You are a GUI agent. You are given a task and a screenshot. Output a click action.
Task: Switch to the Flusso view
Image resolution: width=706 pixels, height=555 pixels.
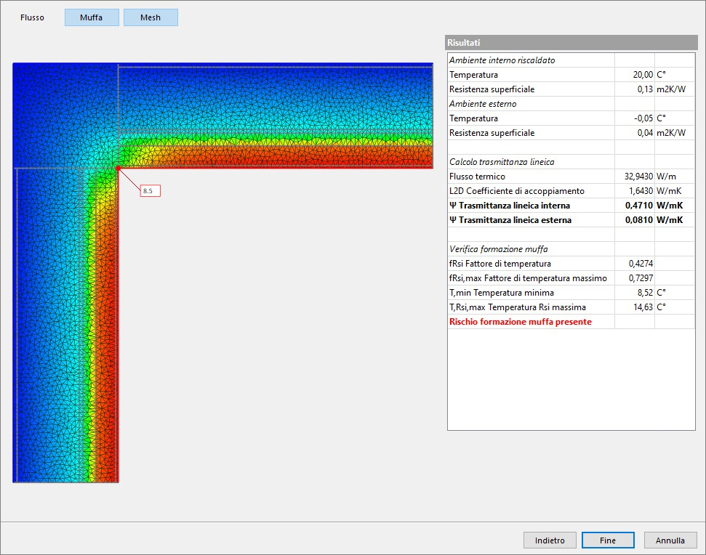[x=32, y=17]
